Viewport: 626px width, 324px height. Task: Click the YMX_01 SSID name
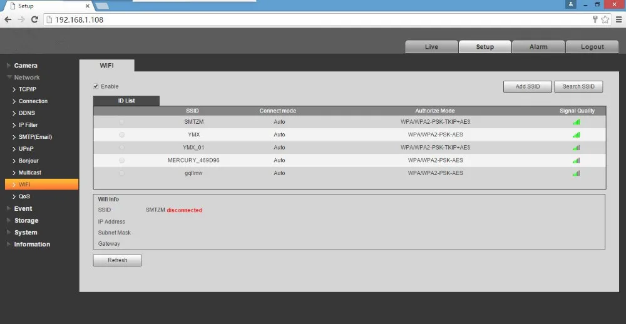[x=193, y=147]
